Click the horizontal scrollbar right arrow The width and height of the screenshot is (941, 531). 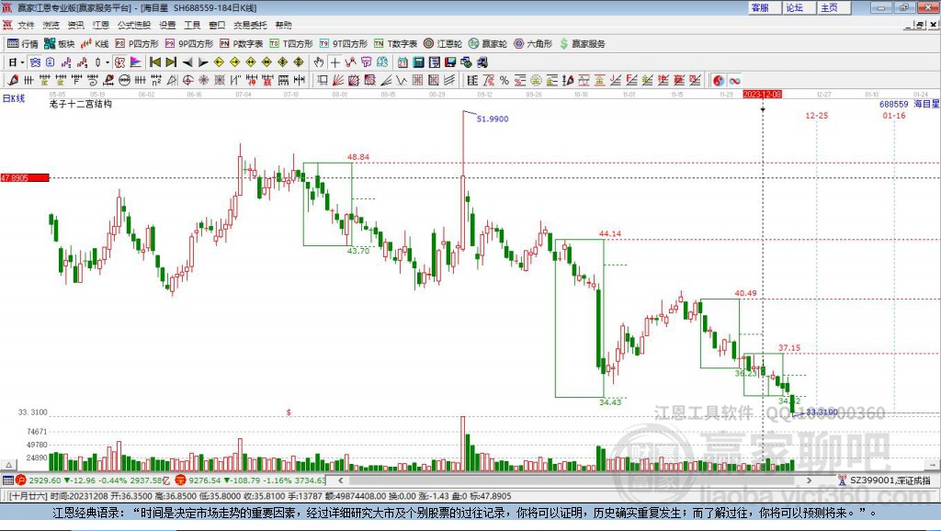pyautogui.click(x=809, y=480)
